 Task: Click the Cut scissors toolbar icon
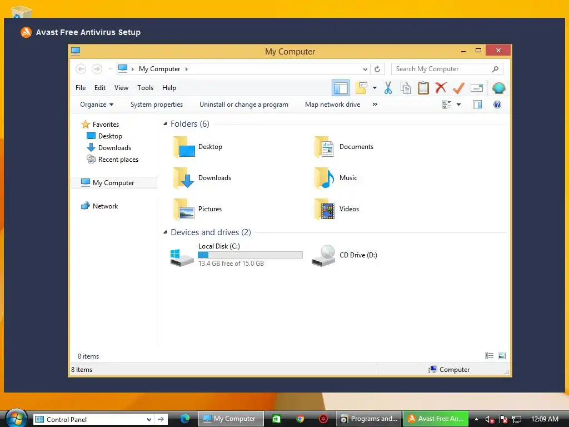[388, 88]
